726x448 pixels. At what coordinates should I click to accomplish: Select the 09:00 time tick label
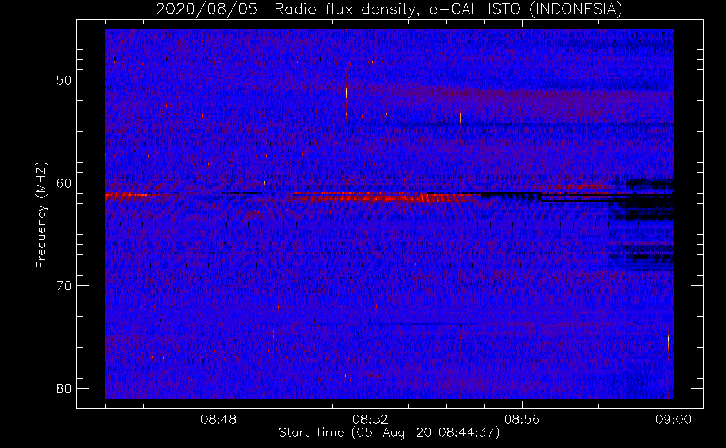(674, 420)
